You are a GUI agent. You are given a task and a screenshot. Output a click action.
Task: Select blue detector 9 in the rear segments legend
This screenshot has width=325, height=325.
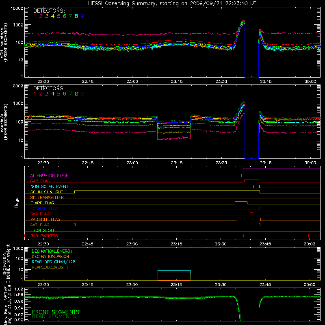click(x=82, y=94)
